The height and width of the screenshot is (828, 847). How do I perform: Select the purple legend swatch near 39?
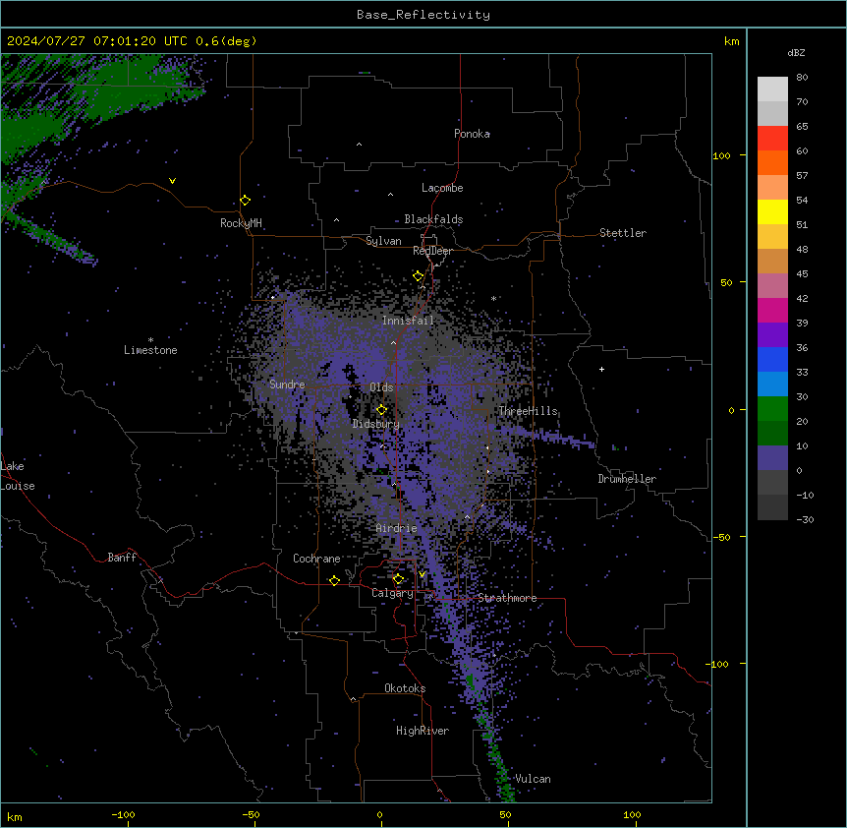point(772,335)
